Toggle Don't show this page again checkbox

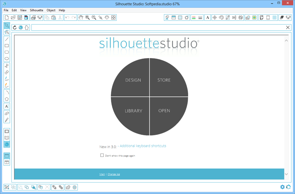102,155
